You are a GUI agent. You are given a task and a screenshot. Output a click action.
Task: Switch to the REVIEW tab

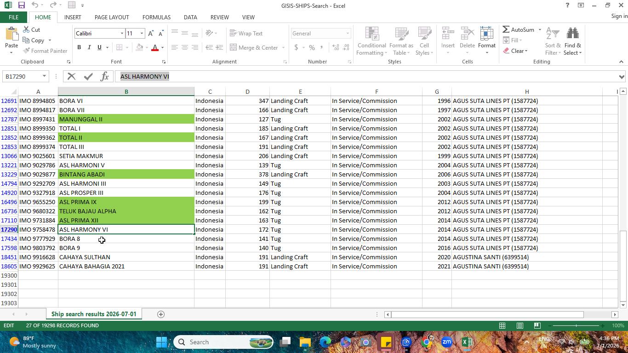click(x=220, y=17)
